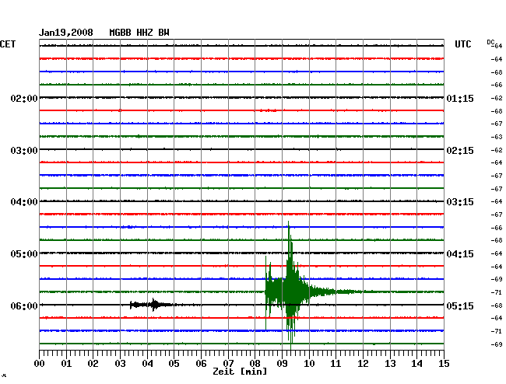Click the 02 minute tick label
Viewport: 506px width, 384px height.
coord(93,363)
